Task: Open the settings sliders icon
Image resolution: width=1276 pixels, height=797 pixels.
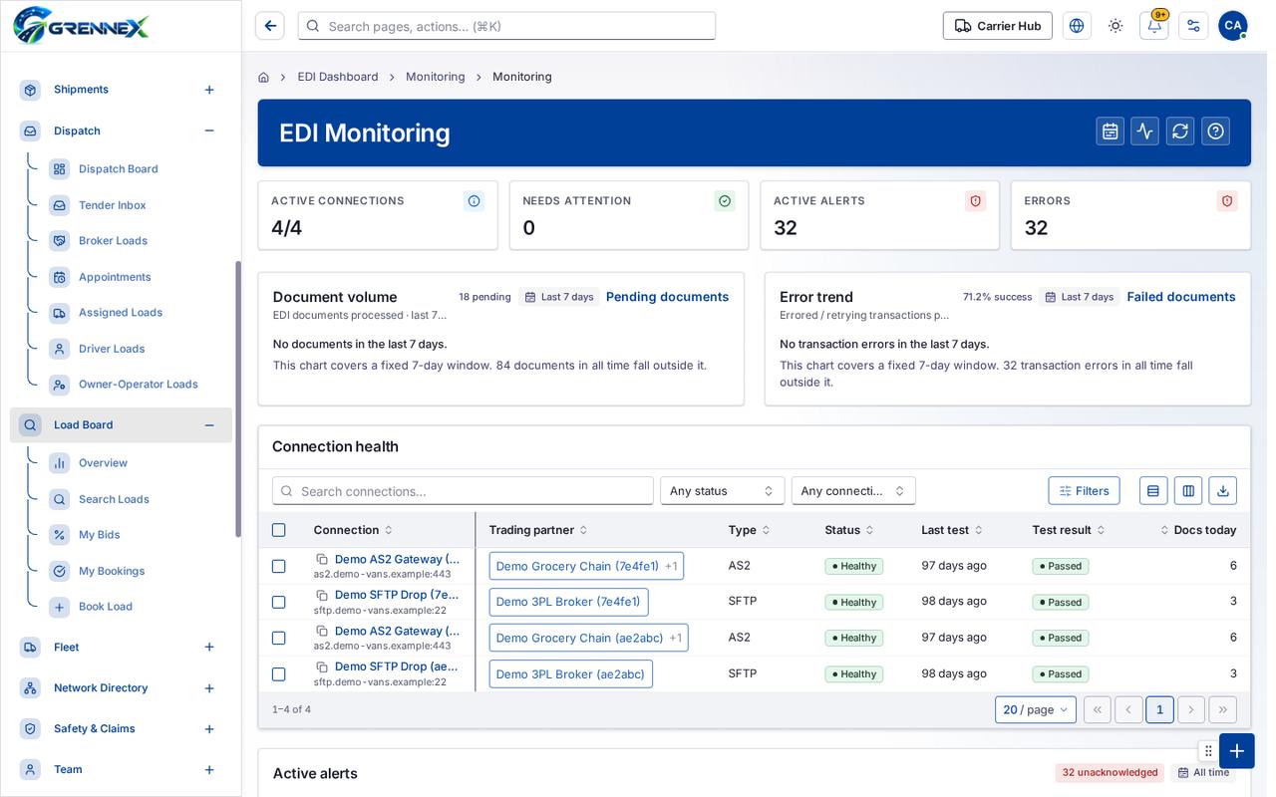Action: [1193, 26]
